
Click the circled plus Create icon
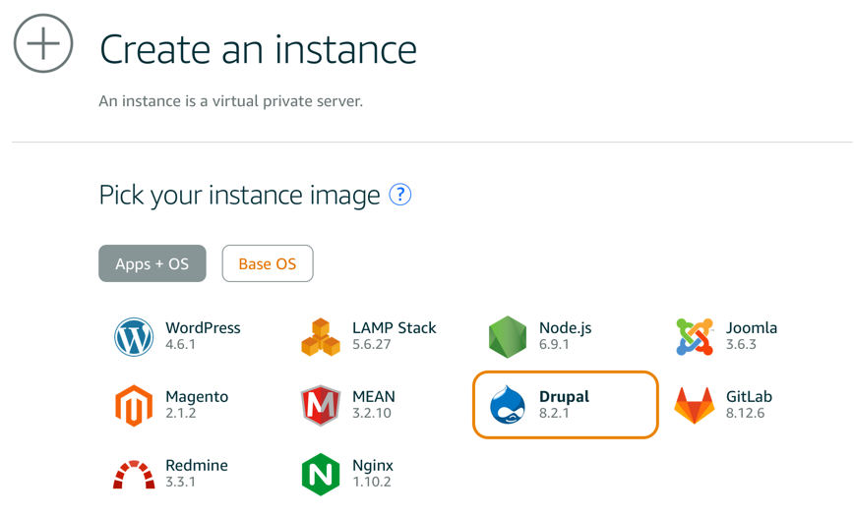(x=43, y=43)
